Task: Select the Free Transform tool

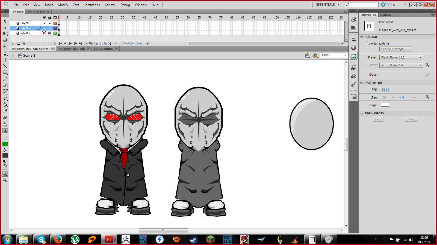Action: click(5, 34)
